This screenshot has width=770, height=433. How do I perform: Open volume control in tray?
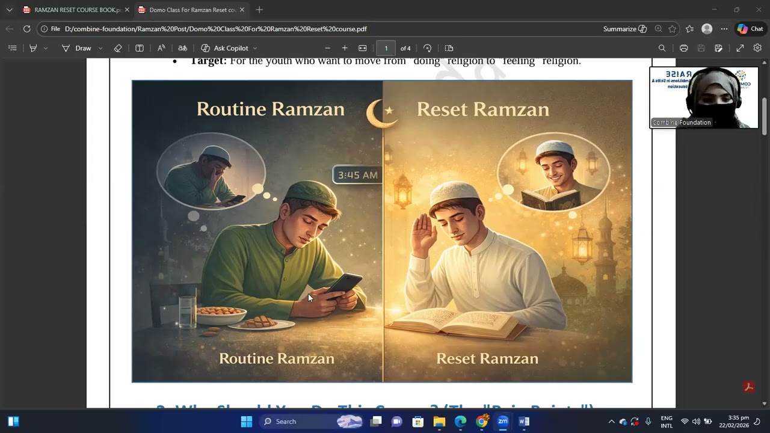(x=696, y=422)
